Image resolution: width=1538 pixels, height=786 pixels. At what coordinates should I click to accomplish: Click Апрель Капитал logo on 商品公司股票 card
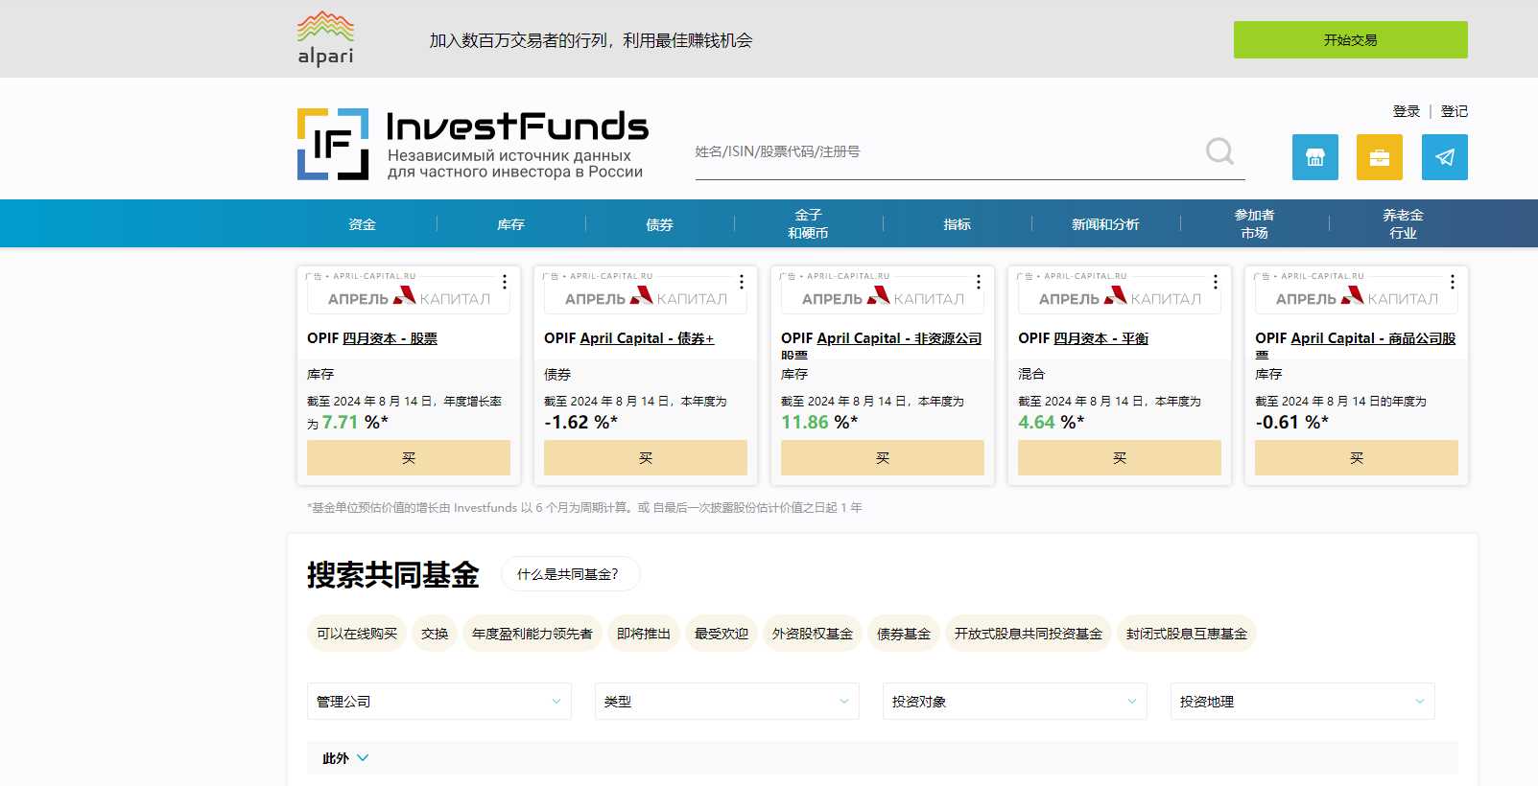coord(1357,298)
